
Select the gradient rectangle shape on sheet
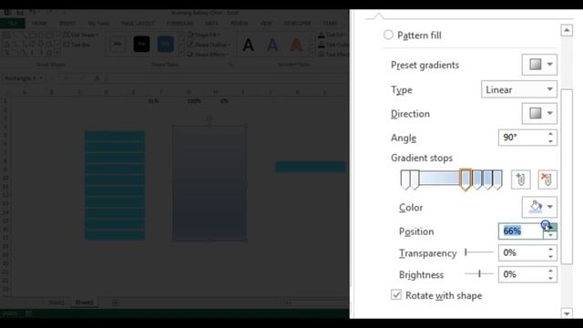(210, 183)
